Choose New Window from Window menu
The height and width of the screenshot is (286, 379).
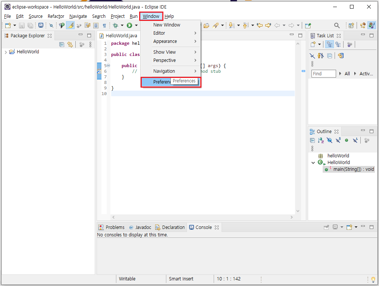[x=170, y=25]
